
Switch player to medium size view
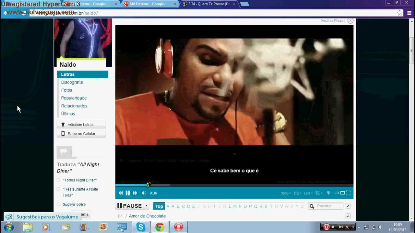pos(342,193)
